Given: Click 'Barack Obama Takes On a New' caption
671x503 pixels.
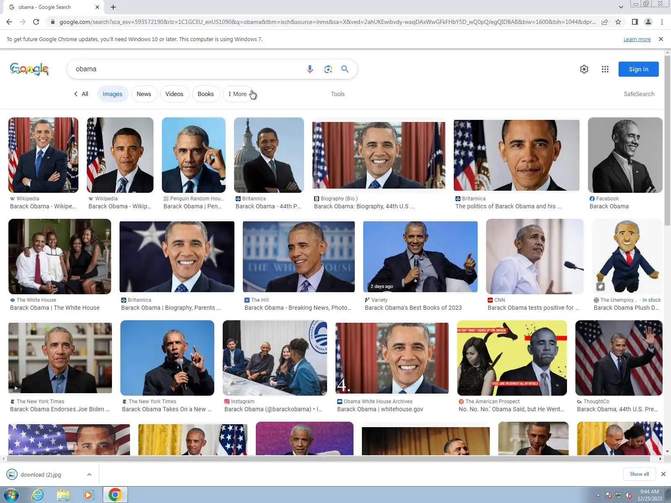Looking at the screenshot, I should pos(166,409).
